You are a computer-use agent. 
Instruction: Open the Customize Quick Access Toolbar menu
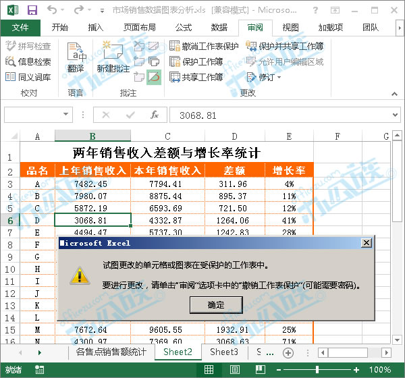point(103,11)
